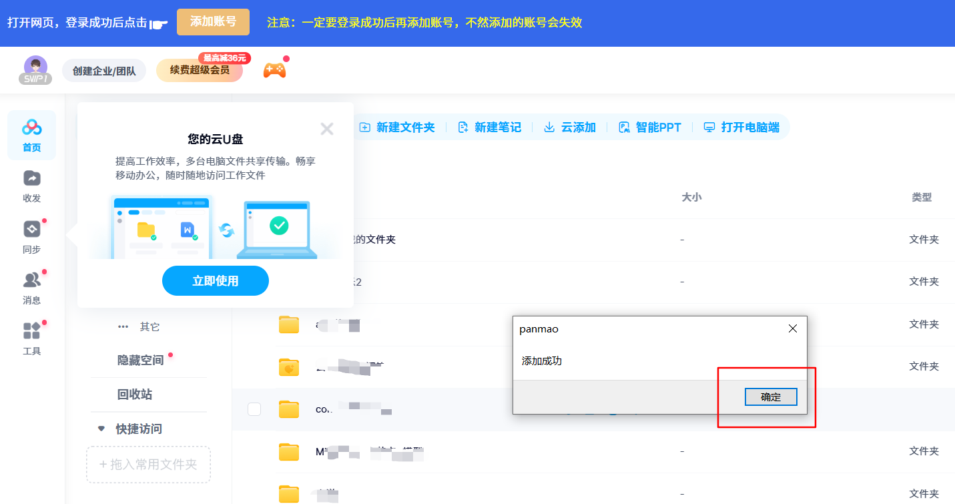
Task: Click 打开电脑端 in the toolbar
Action: click(x=741, y=127)
